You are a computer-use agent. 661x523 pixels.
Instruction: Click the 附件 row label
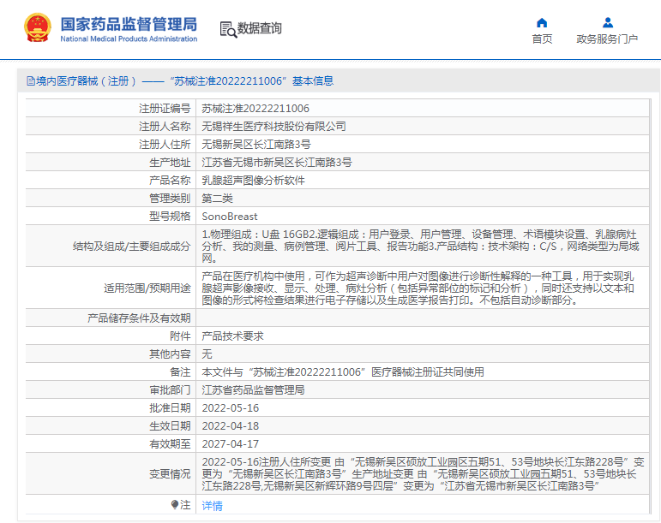pyautogui.click(x=180, y=336)
